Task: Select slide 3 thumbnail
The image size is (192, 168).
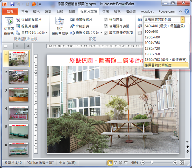Action: (19, 95)
